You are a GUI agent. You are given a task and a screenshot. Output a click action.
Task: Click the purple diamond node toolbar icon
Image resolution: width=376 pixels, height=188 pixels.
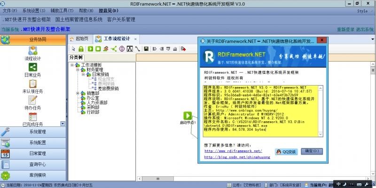pos(122,49)
